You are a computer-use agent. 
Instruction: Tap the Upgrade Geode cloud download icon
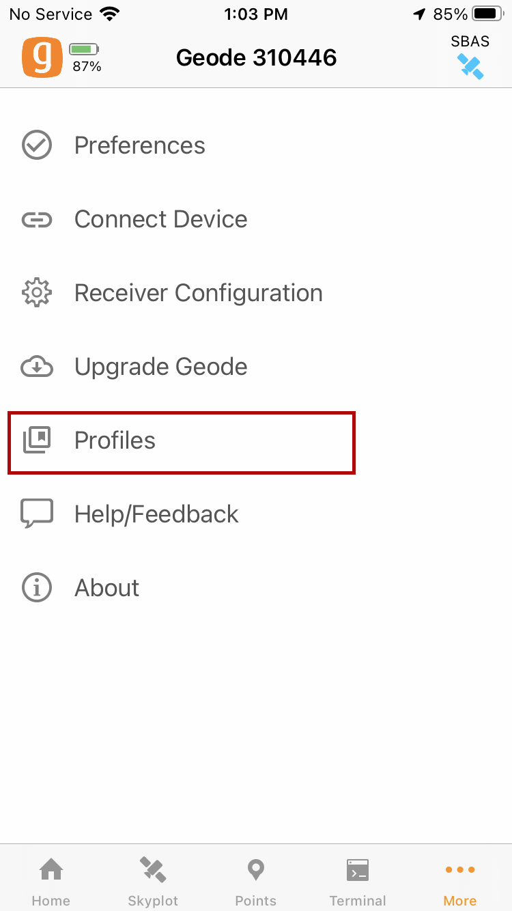(37, 367)
